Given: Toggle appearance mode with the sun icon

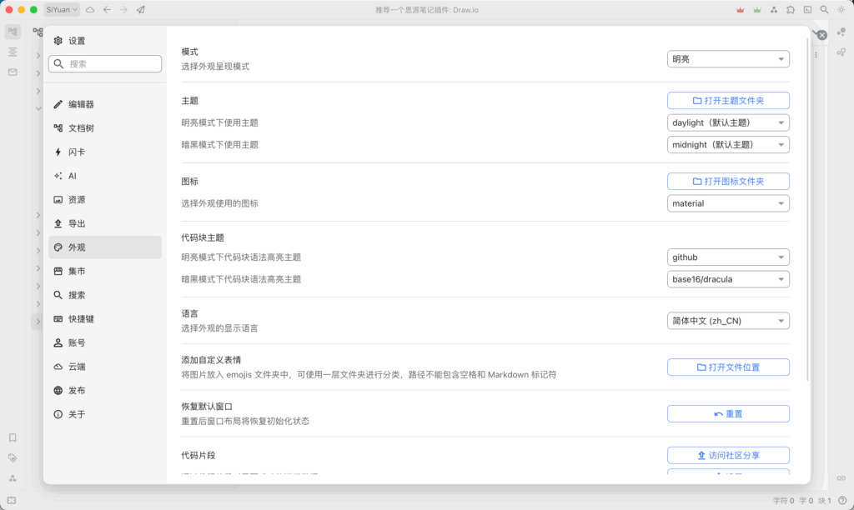Looking at the screenshot, I should [841, 10].
